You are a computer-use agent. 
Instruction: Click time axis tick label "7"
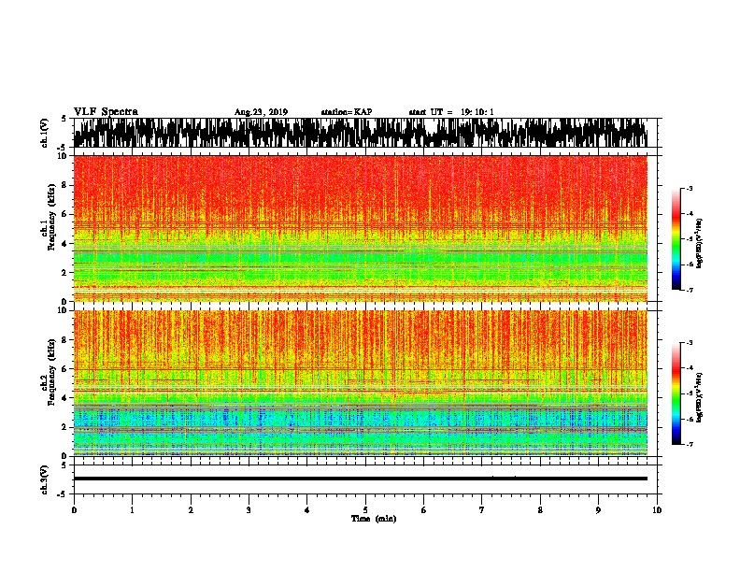pos(482,510)
